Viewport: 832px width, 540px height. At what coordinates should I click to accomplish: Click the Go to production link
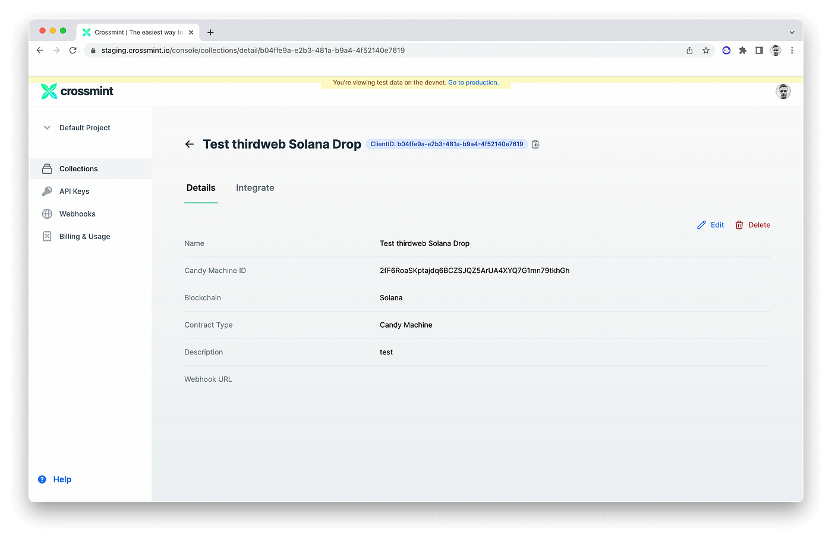click(x=473, y=83)
